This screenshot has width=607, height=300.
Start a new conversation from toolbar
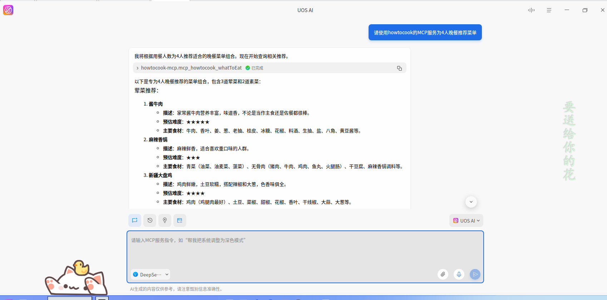[x=135, y=220]
